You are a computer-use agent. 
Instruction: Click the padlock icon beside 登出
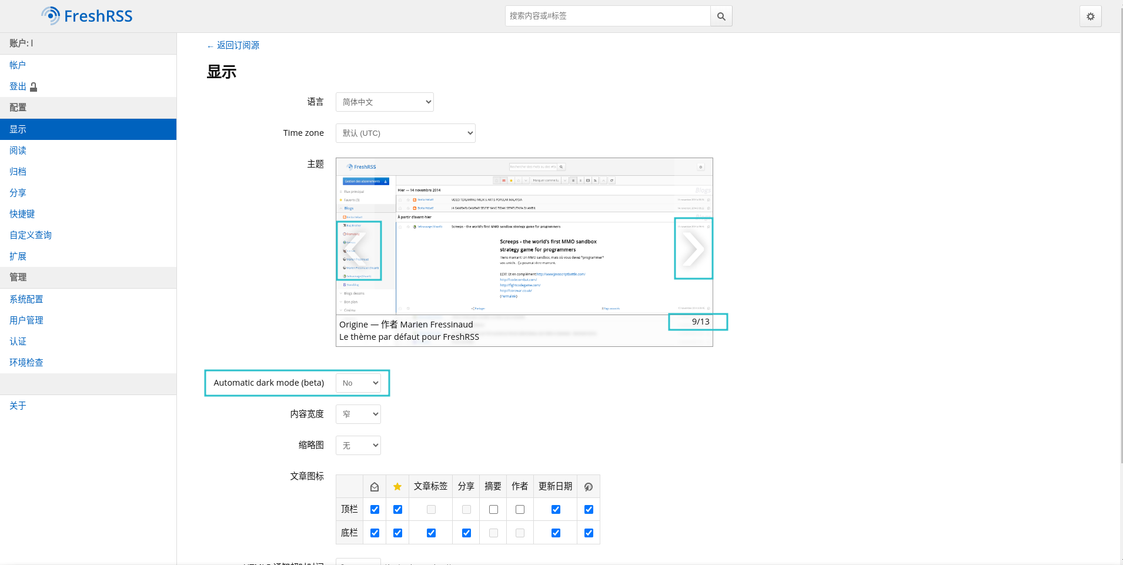(34, 87)
